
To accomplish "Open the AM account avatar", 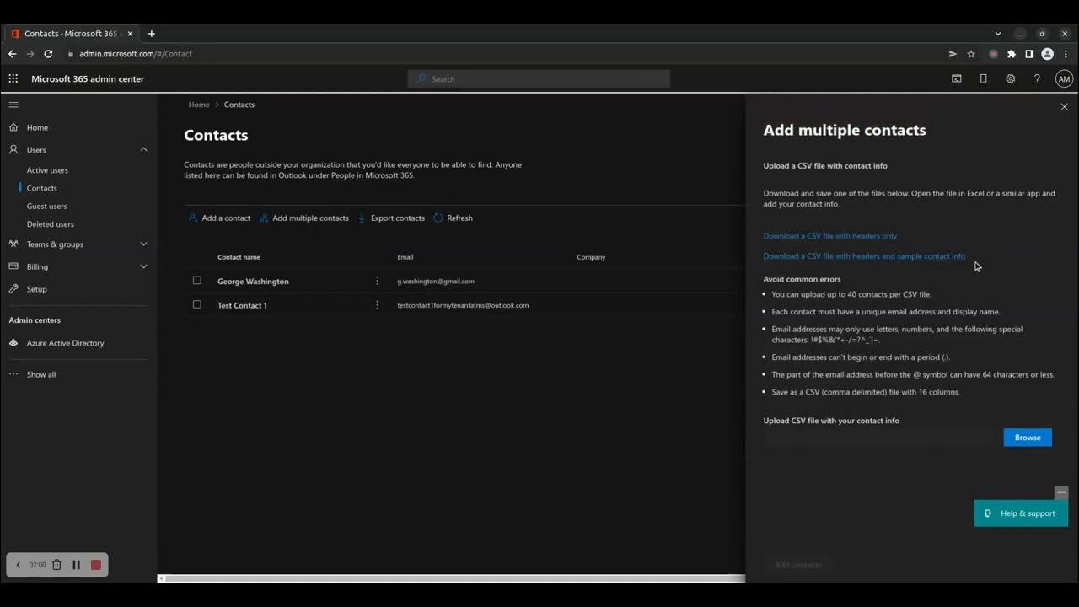I will (x=1064, y=78).
